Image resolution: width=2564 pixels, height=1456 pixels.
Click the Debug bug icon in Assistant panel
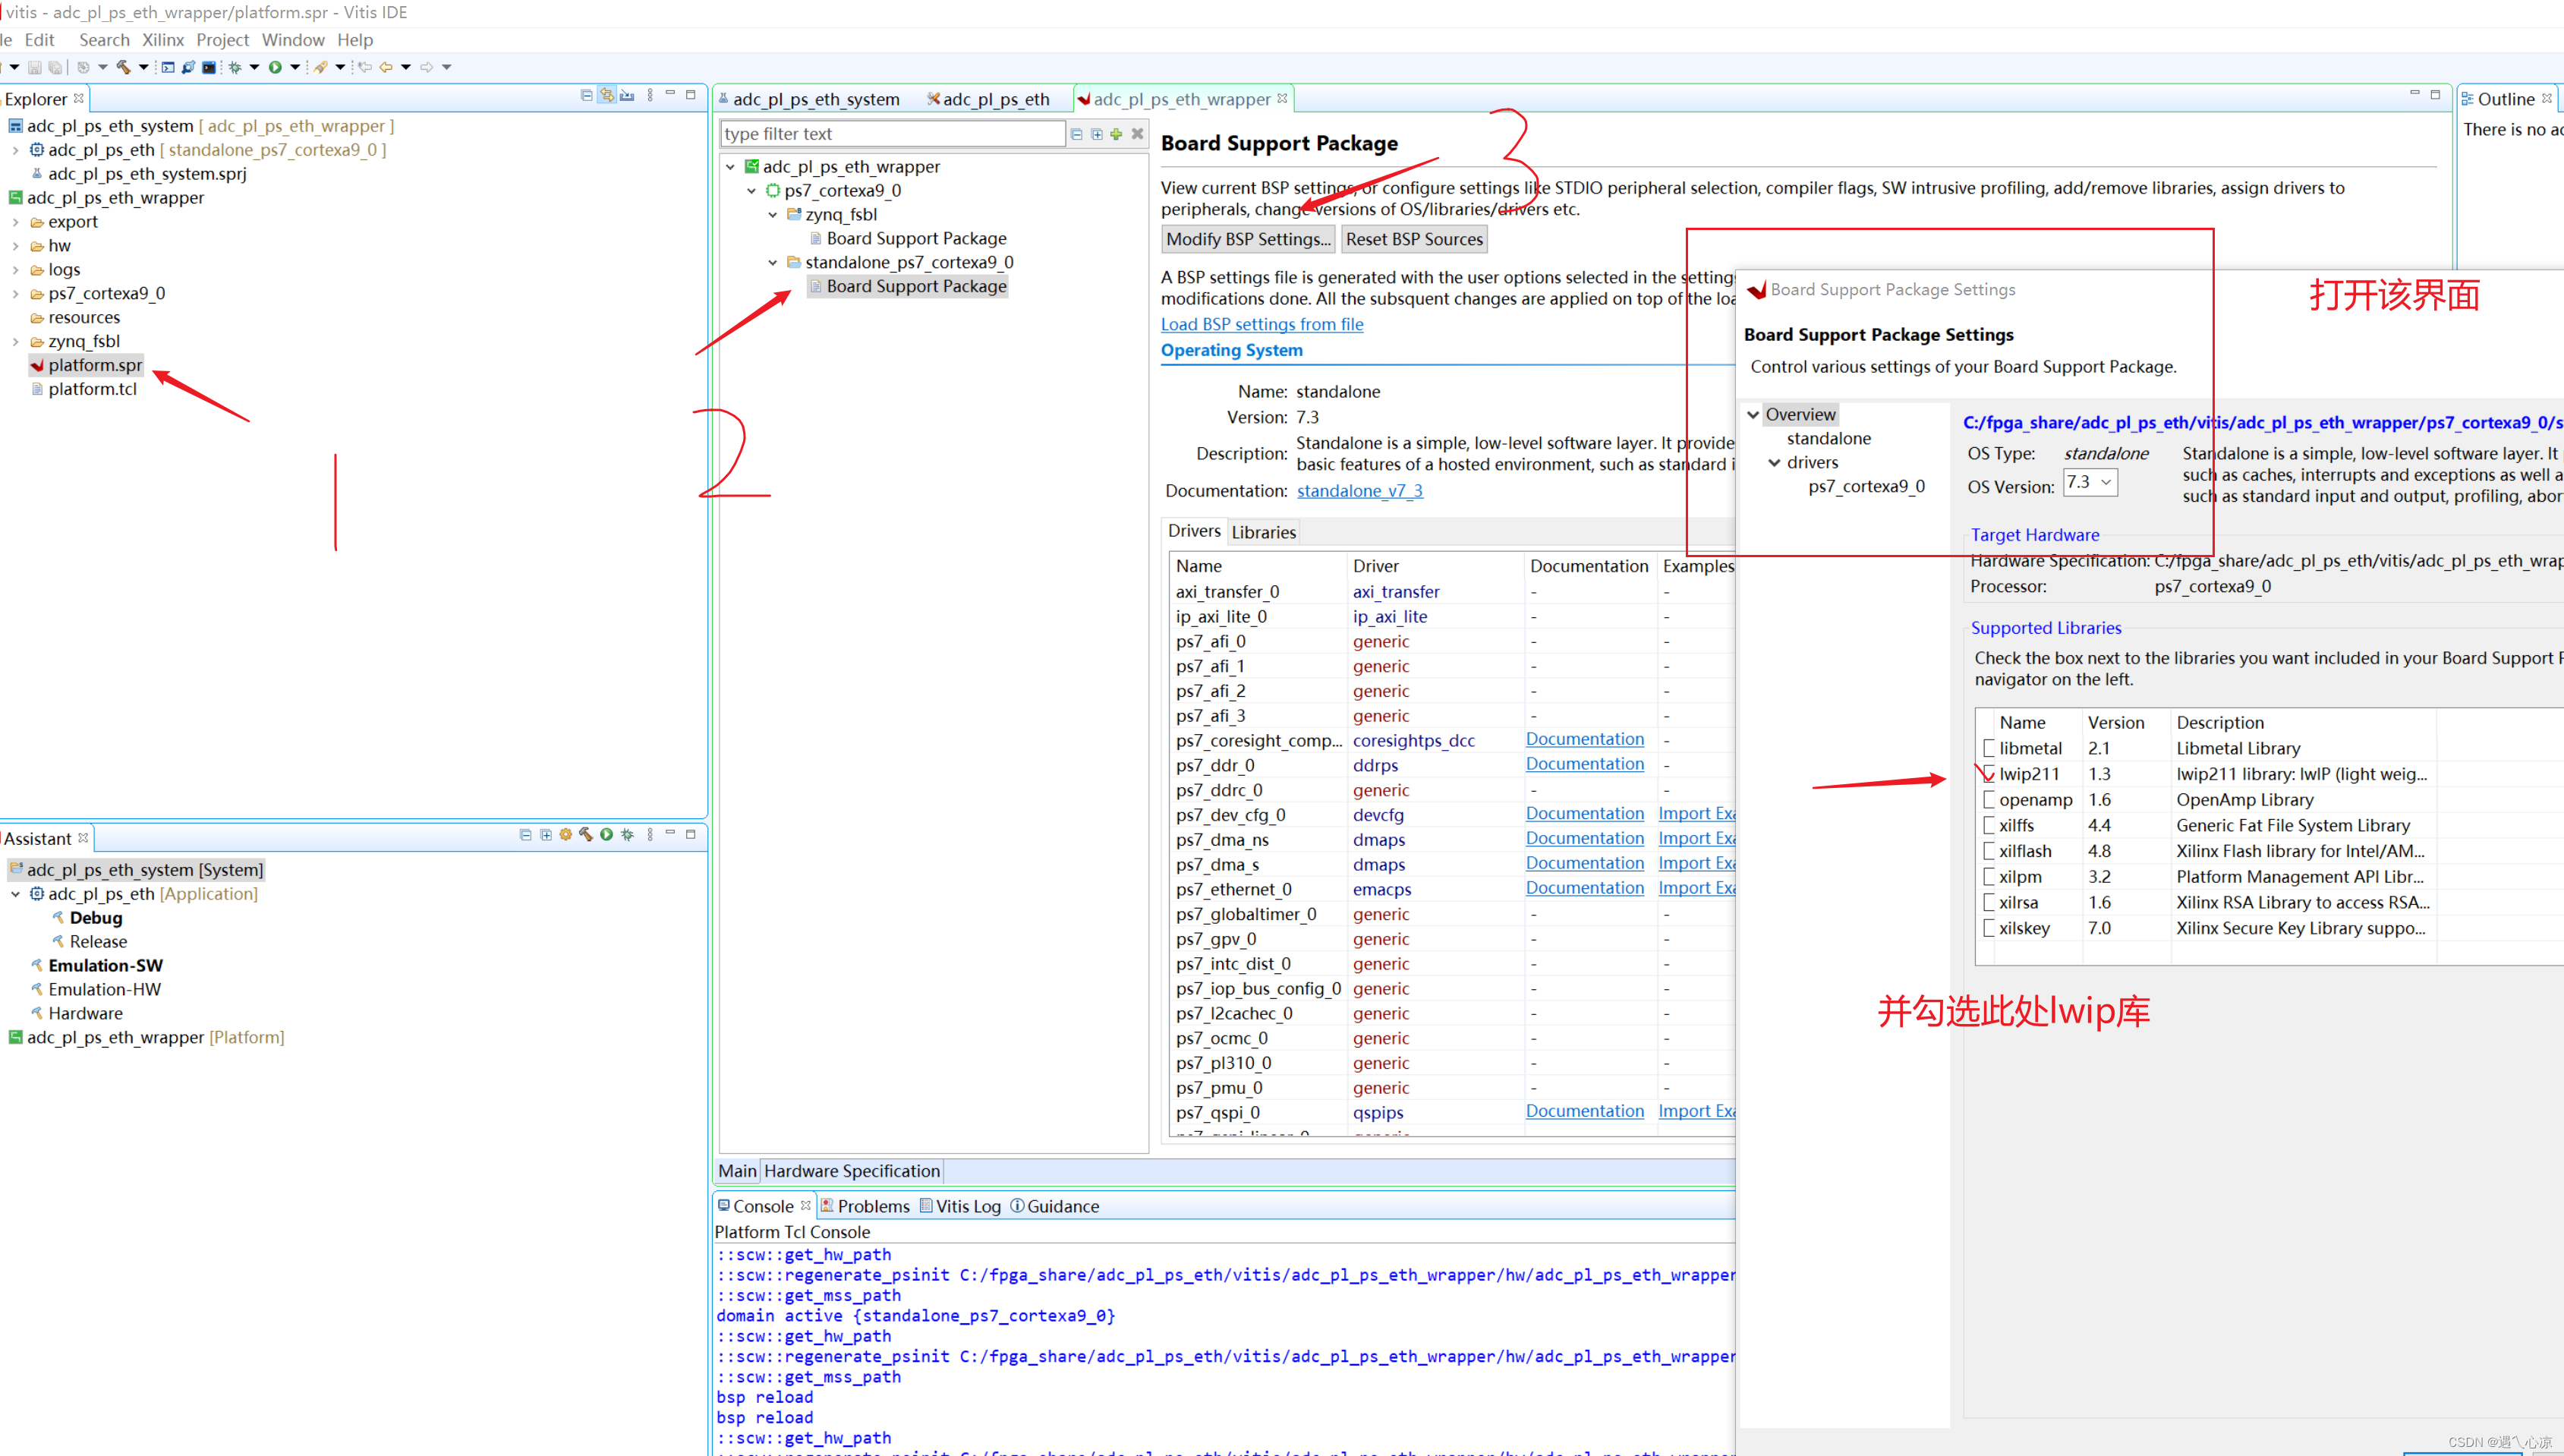click(x=628, y=835)
